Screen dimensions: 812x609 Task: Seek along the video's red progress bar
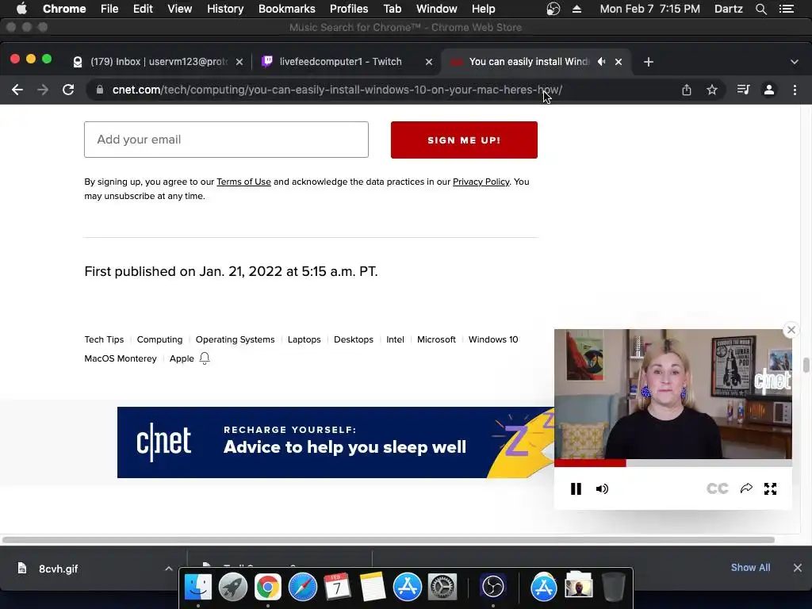click(x=672, y=463)
